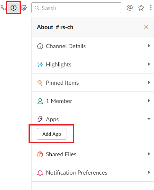Click the magnifying glass search icon
The height and width of the screenshot is (190, 154).
(x=37, y=8)
